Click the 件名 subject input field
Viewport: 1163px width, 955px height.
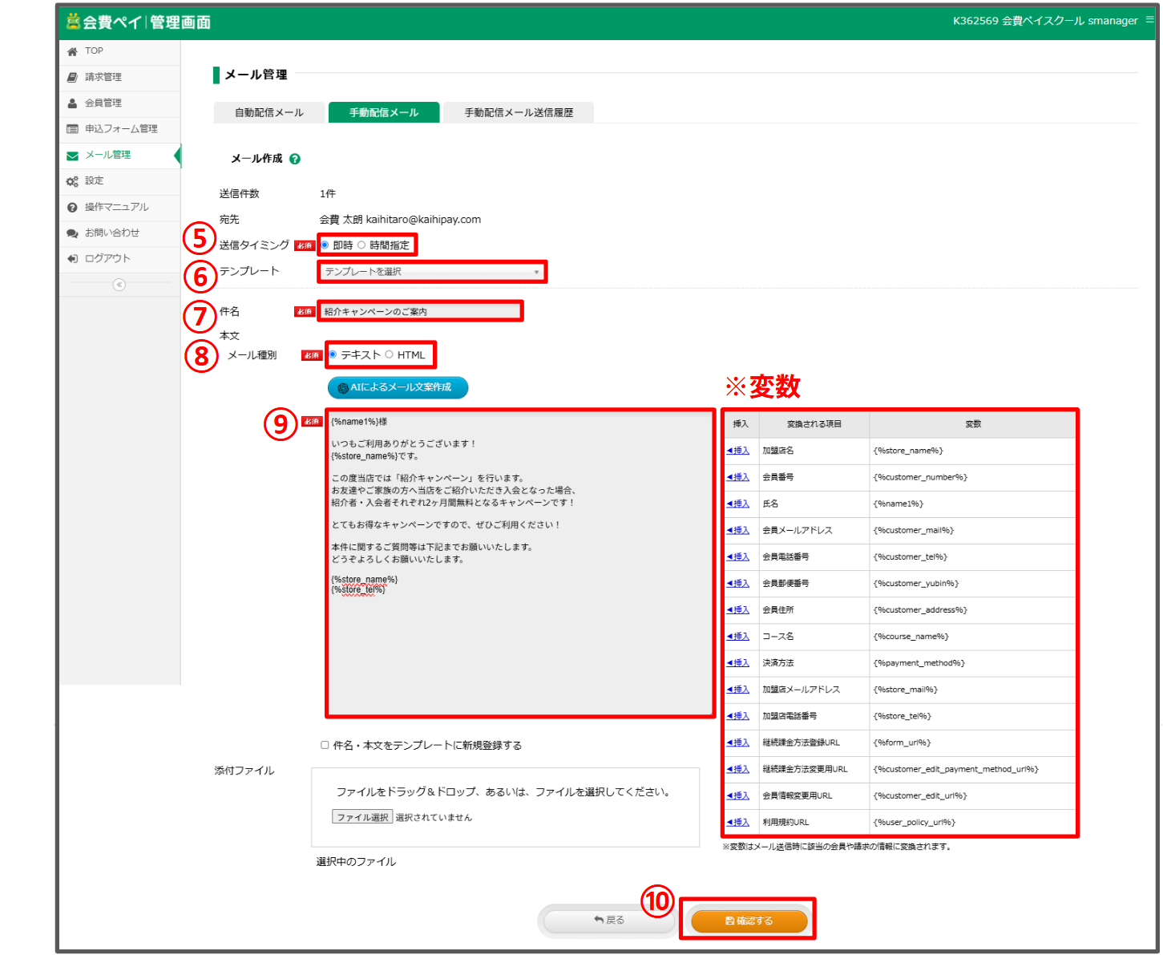tap(420, 311)
